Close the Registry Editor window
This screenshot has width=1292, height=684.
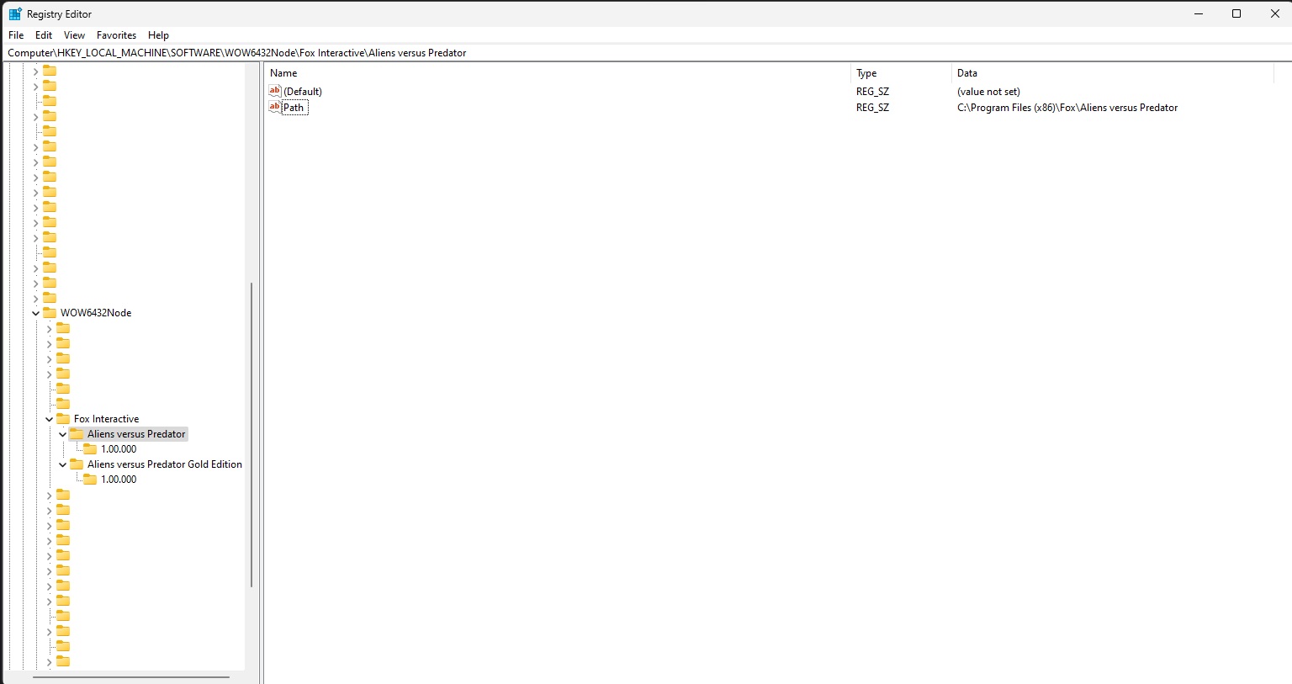click(x=1274, y=13)
